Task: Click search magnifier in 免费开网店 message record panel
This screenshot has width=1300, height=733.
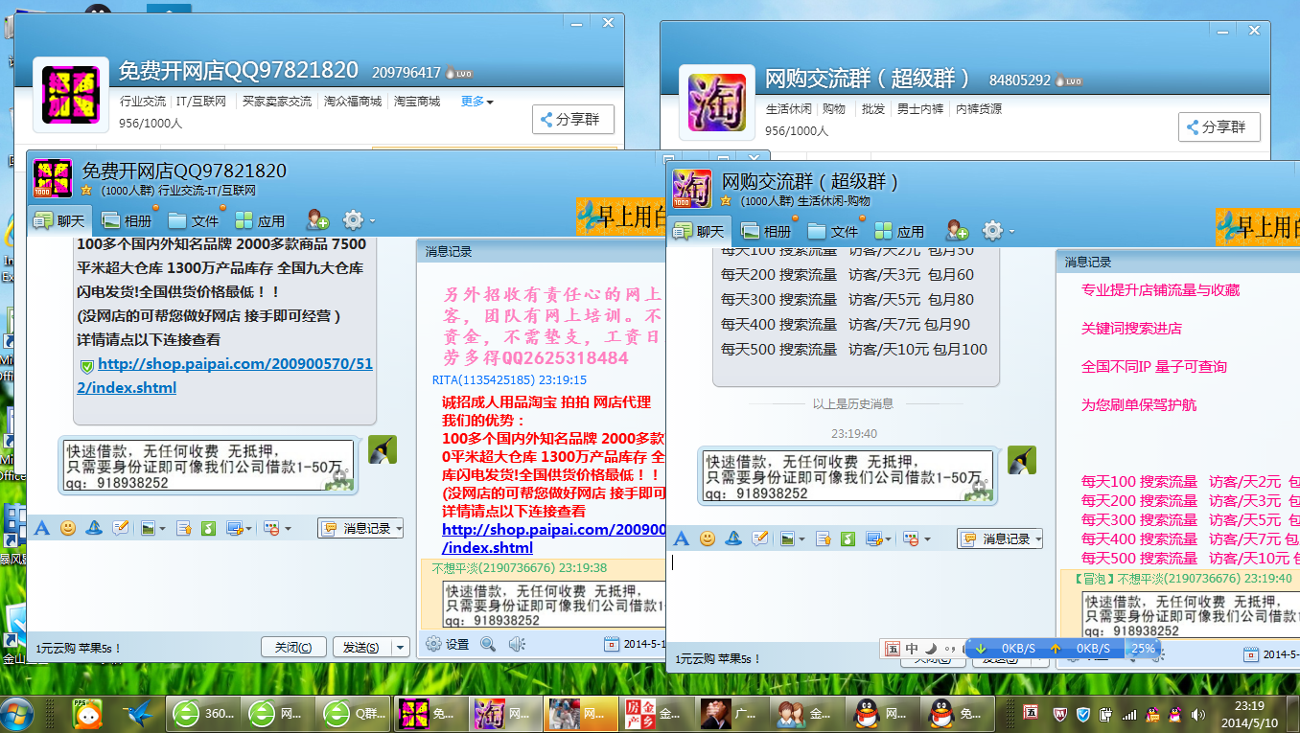Action: (488, 644)
